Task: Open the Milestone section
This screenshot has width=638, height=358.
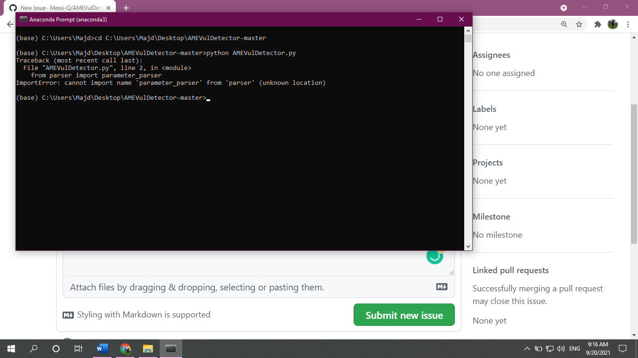Action: coord(491,217)
